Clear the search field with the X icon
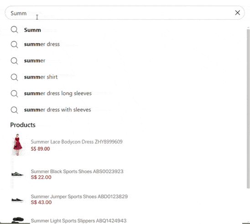The width and height of the screenshot is (250, 224). pos(237,13)
